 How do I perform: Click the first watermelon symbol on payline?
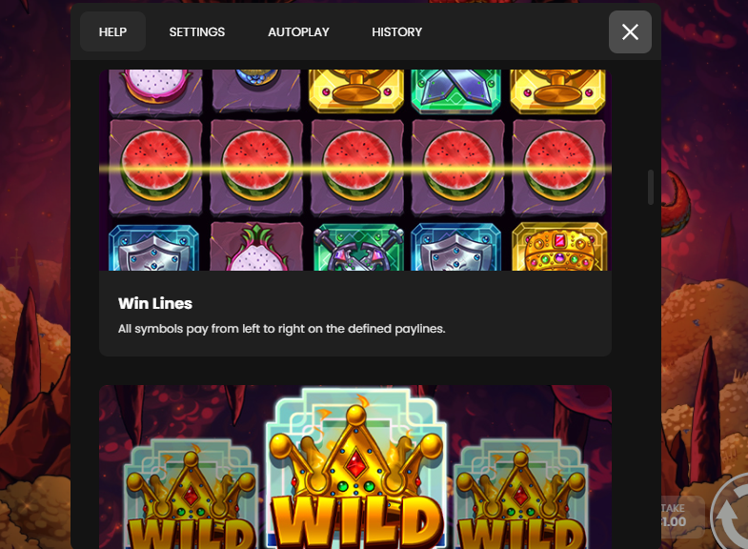tap(156, 166)
